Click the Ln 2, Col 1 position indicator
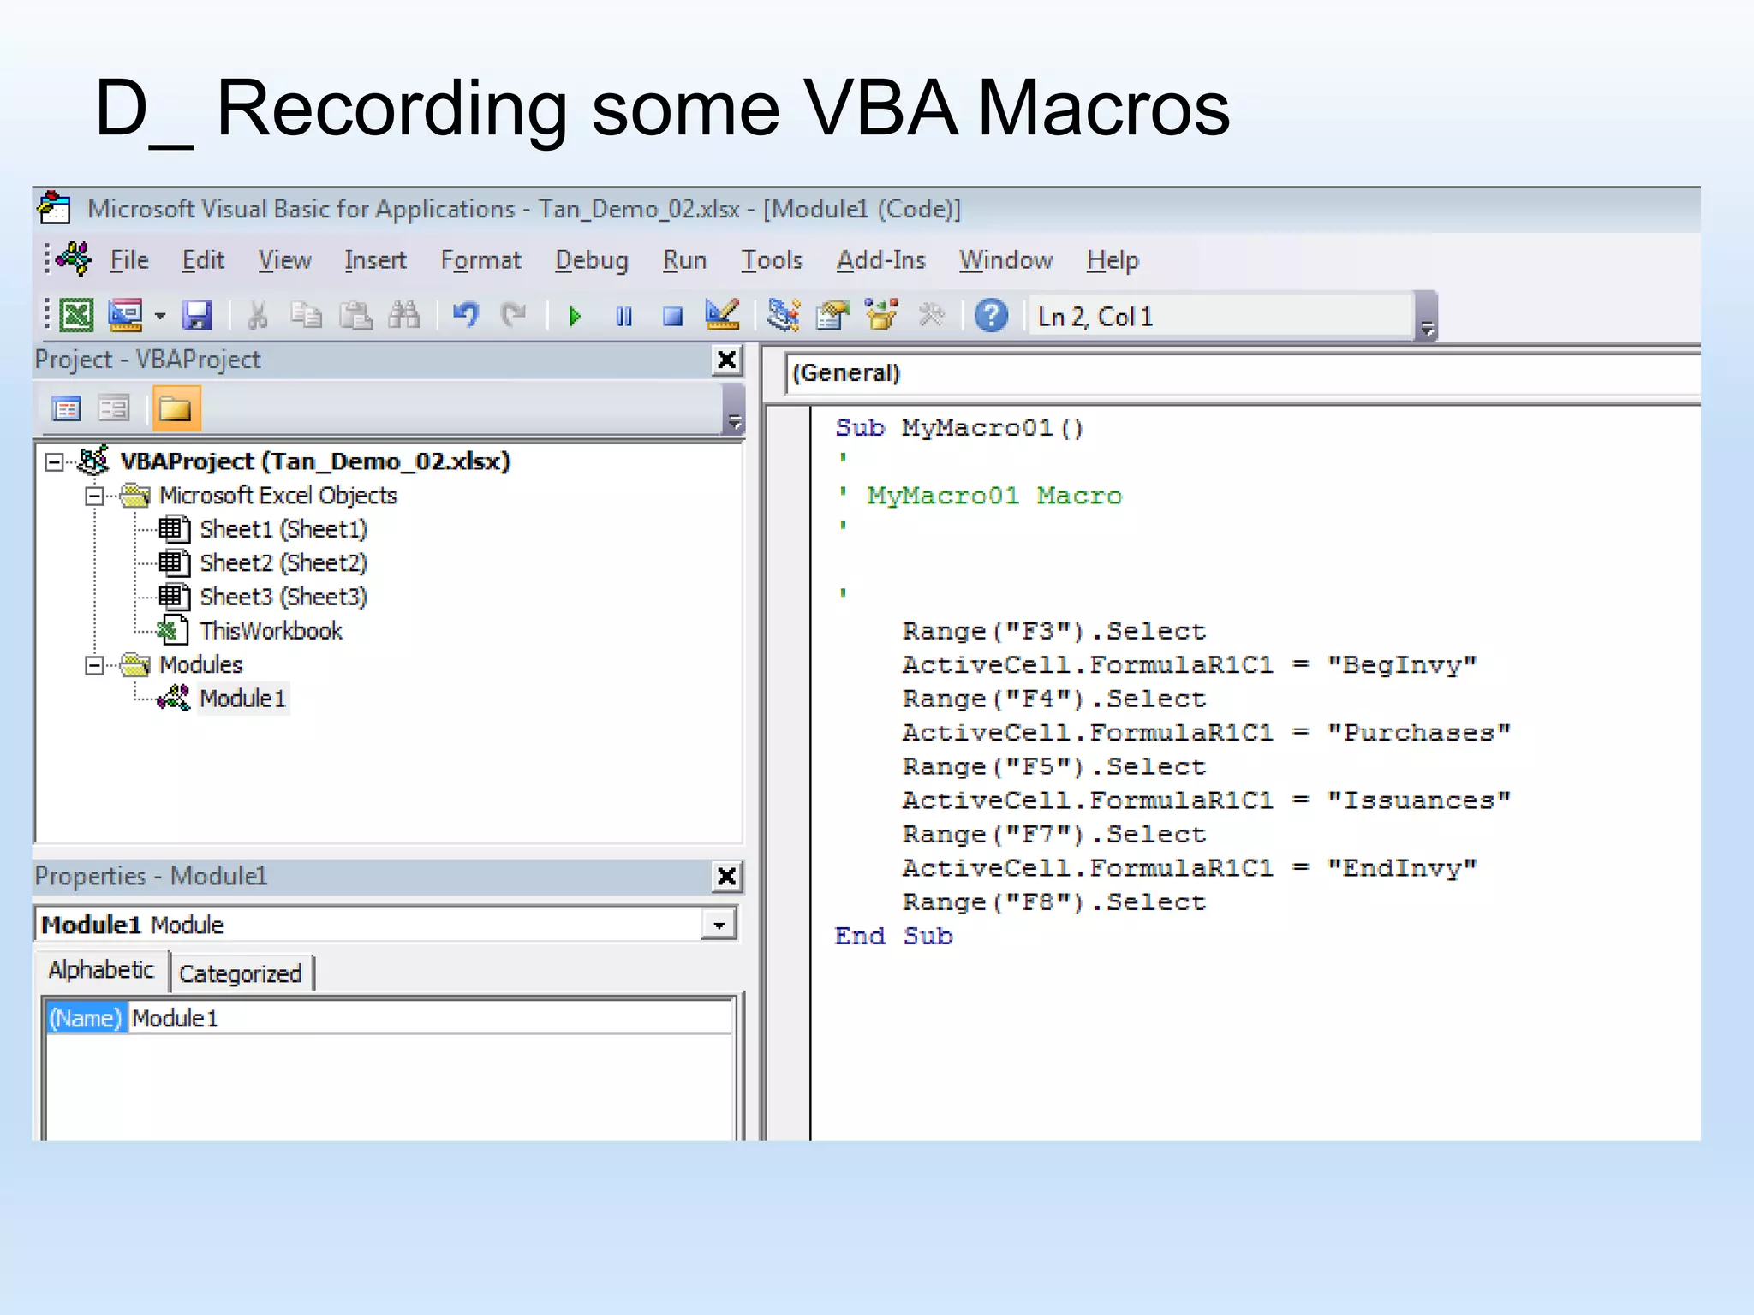Screen dimensions: 1754x1315 coord(1220,317)
